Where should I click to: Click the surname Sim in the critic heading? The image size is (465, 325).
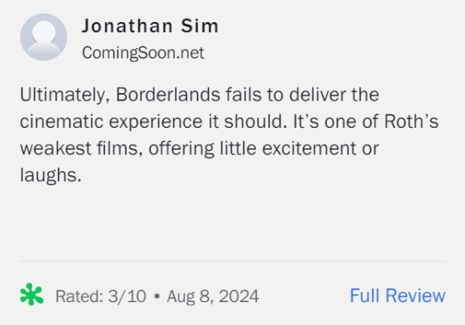[200, 26]
